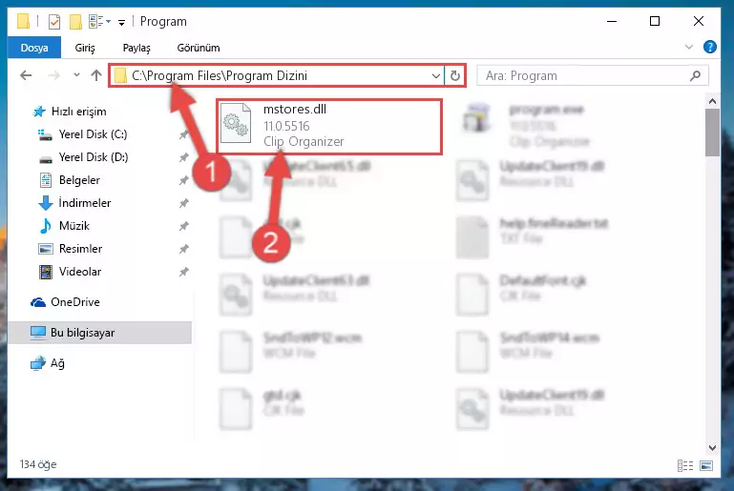734x491 pixels.
Task: Open Help with the blue question icon
Action: tap(709, 47)
